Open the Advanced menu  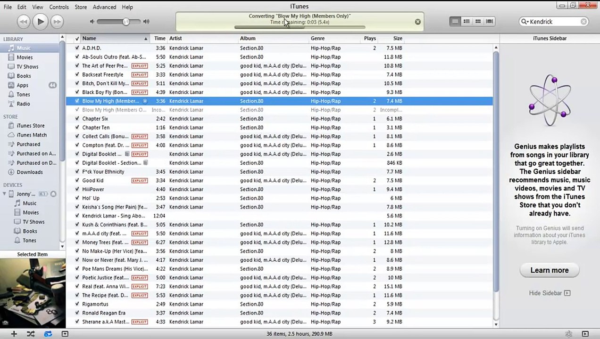[104, 7]
